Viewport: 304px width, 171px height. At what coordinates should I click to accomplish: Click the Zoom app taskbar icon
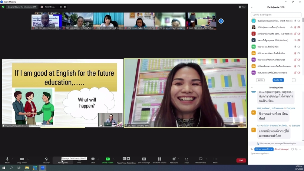pos(43,168)
